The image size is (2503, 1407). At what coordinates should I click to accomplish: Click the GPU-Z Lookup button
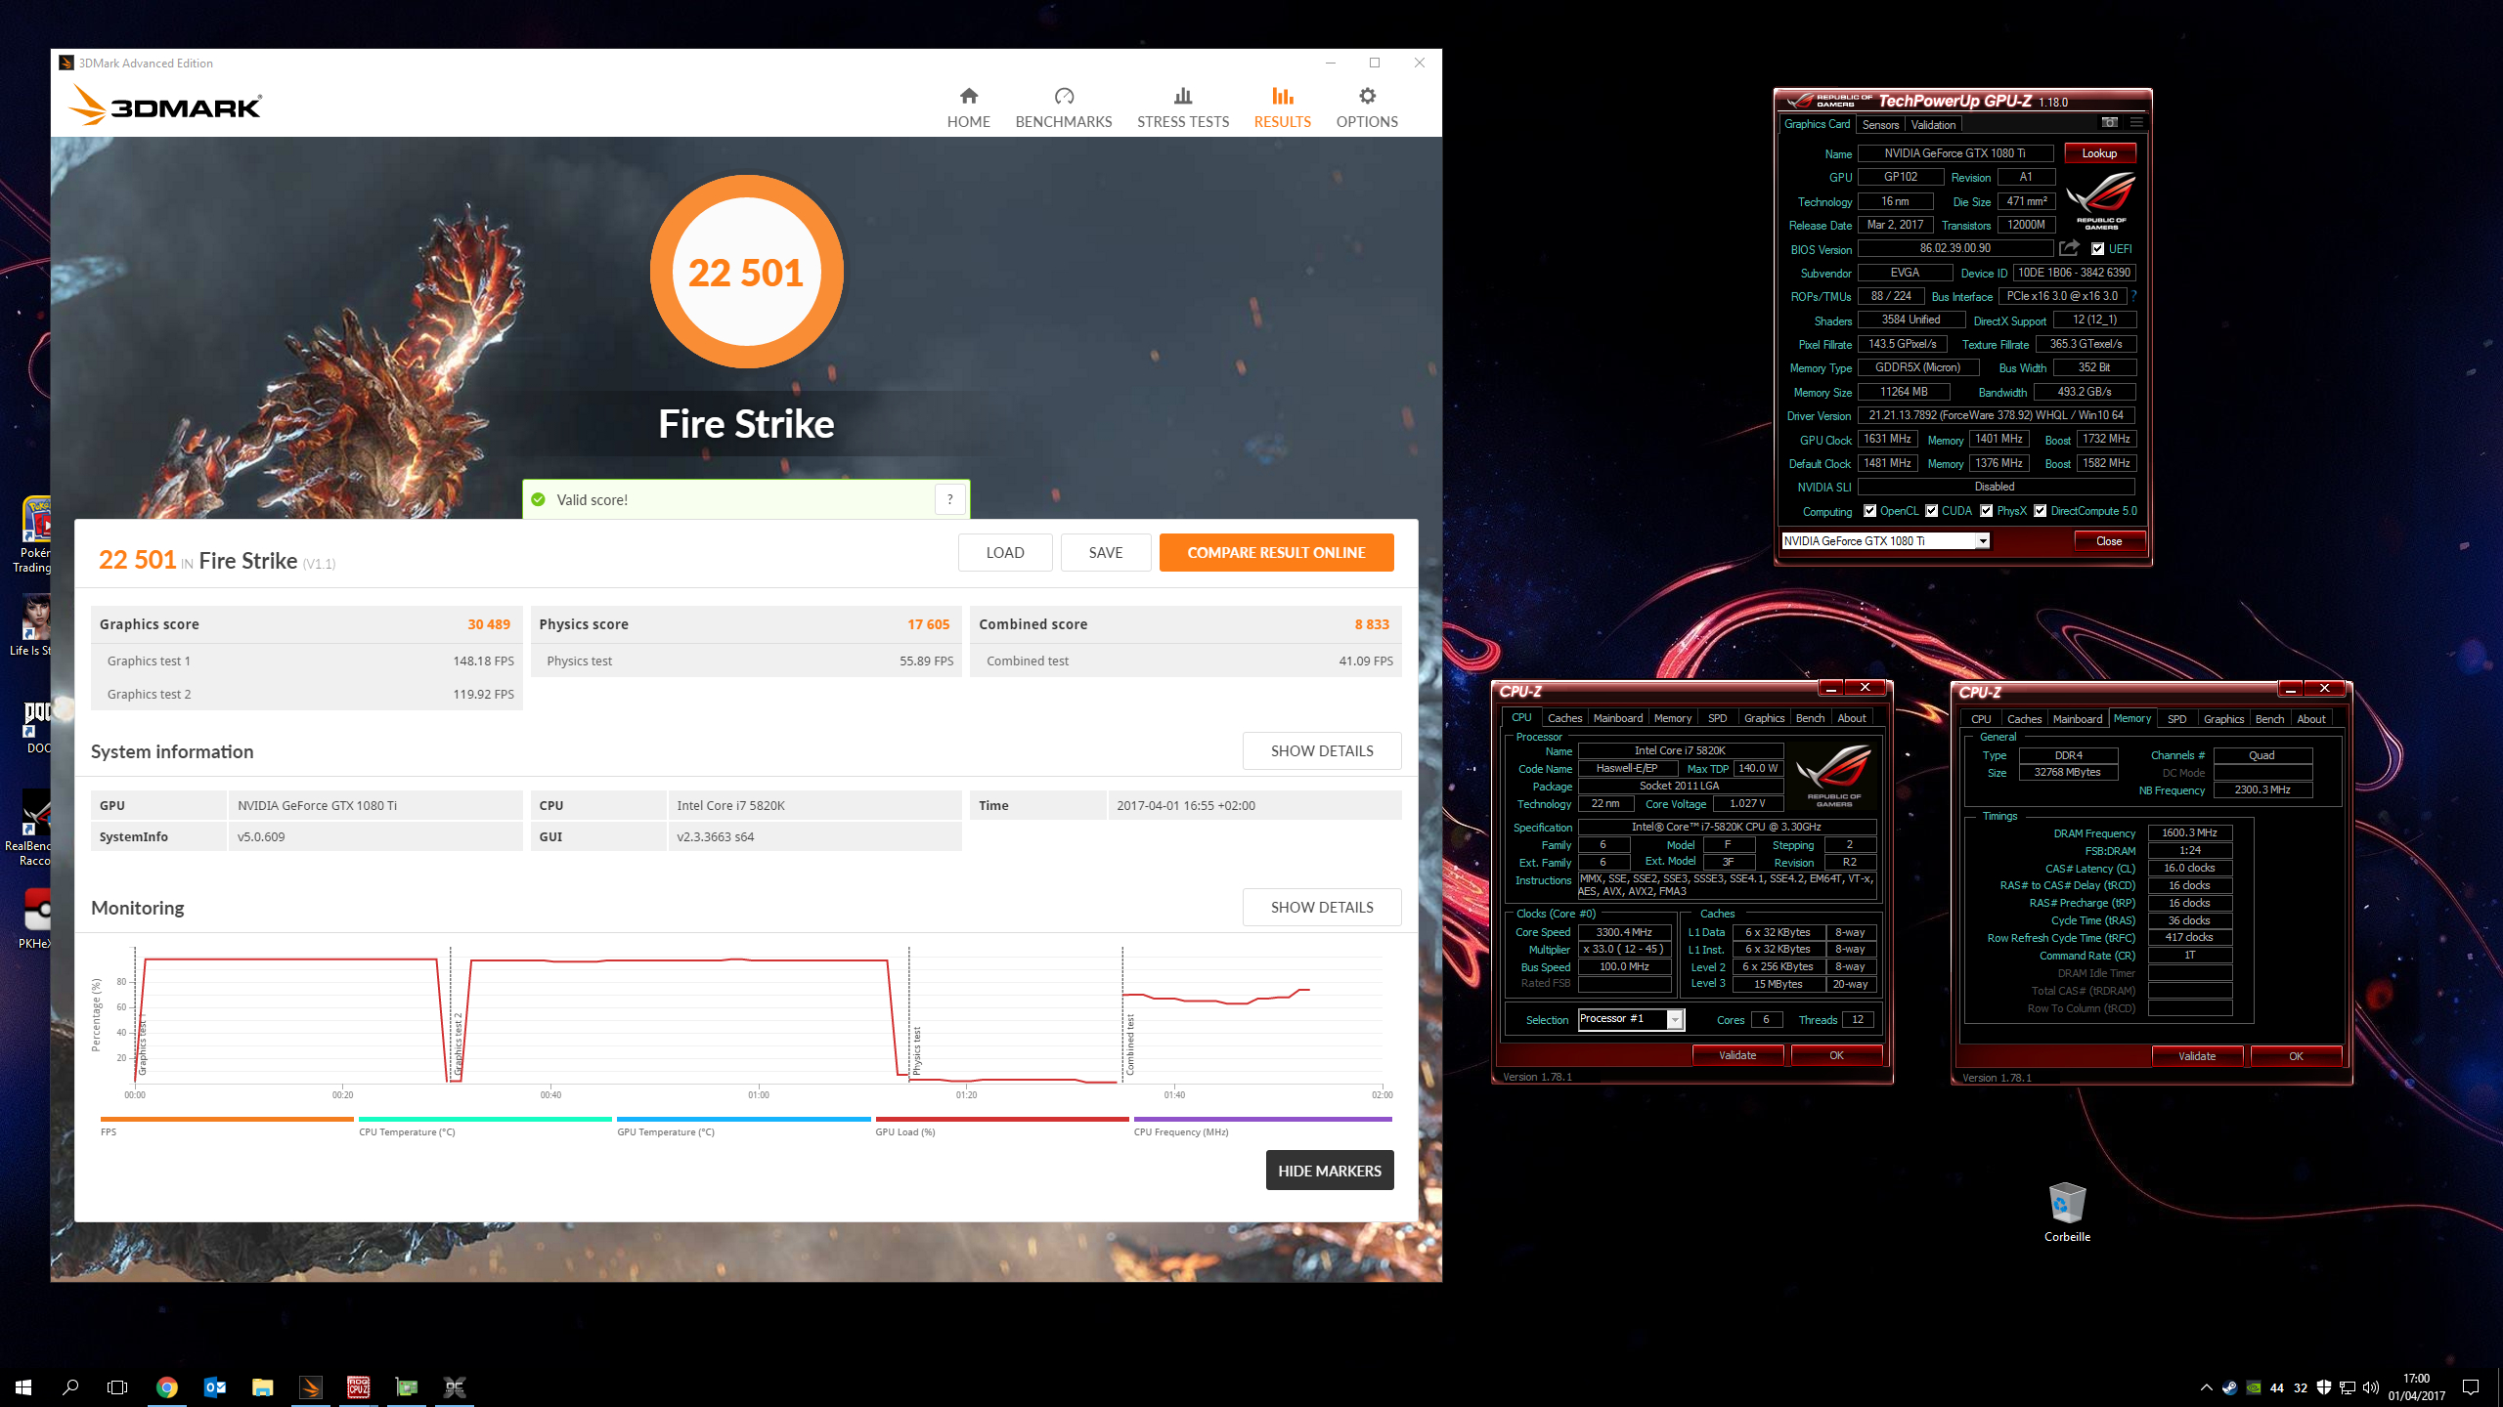pyautogui.click(x=2099, y=153)
